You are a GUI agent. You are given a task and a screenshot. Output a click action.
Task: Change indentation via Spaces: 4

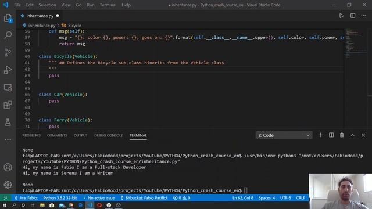(267, 197)
